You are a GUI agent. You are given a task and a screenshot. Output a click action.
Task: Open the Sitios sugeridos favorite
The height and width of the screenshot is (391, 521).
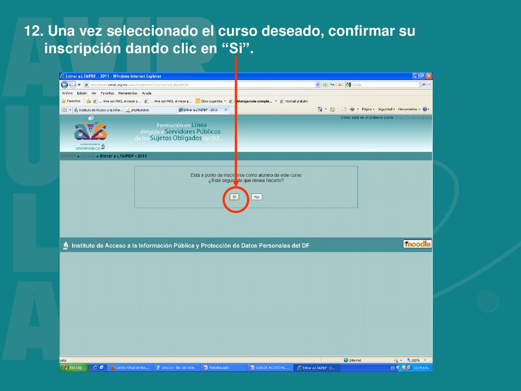(x=209, y=101)
